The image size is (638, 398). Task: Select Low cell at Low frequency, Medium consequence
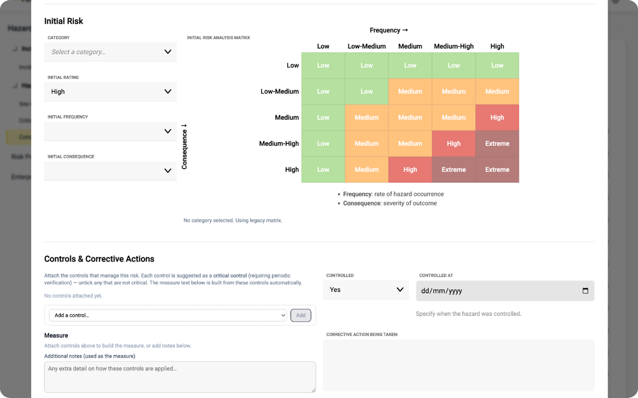(x=323, y=118)
